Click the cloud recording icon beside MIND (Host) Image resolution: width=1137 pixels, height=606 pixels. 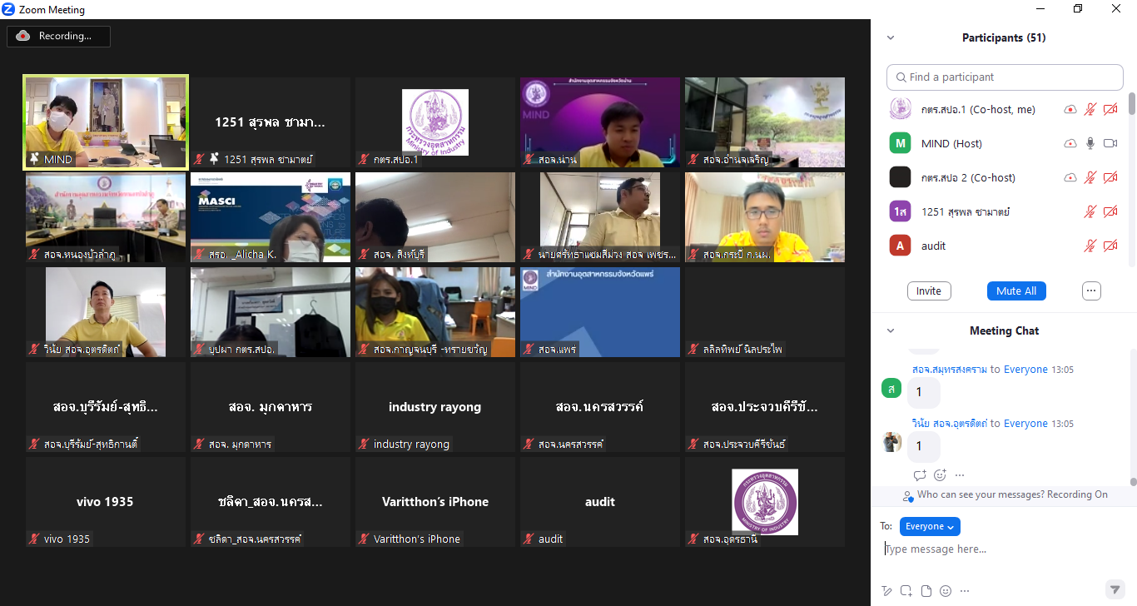tap(1070, 143)
